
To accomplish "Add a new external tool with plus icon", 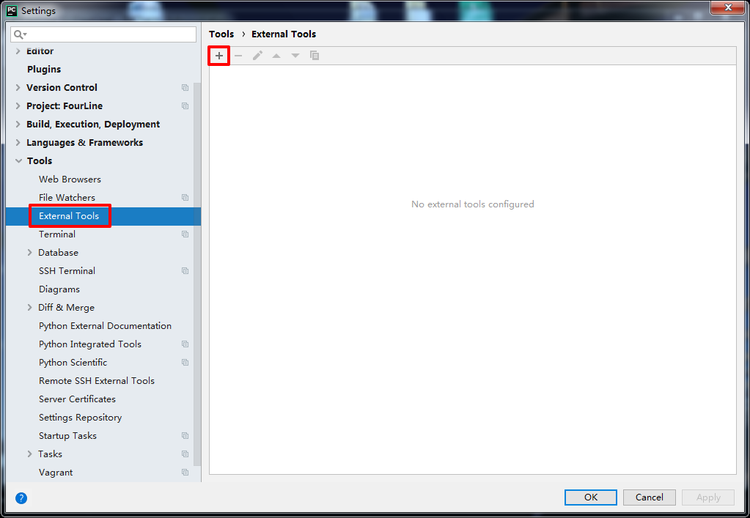I will click(219, 56).
